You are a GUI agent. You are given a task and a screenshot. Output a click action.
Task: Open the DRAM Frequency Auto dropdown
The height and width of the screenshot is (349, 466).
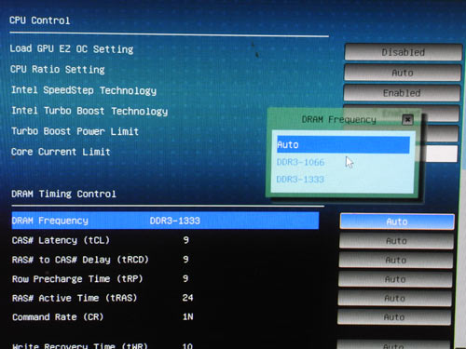click(x=397, y=221)
